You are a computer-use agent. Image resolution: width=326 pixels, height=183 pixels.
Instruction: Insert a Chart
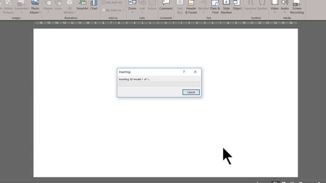coord(94,6)
